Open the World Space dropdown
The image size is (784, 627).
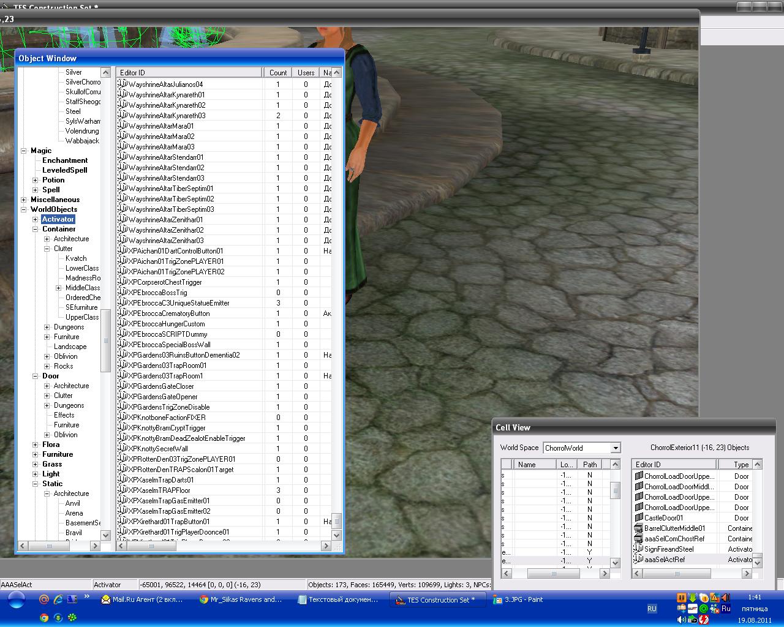[x=616, y=448]
